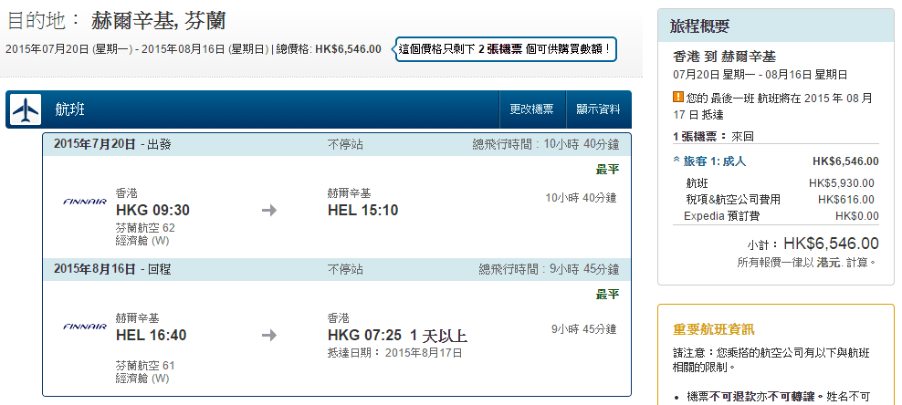Click the 芬蘭航空 62 flight number
This screenshot has height=405, width=902.
pos(145,228)
